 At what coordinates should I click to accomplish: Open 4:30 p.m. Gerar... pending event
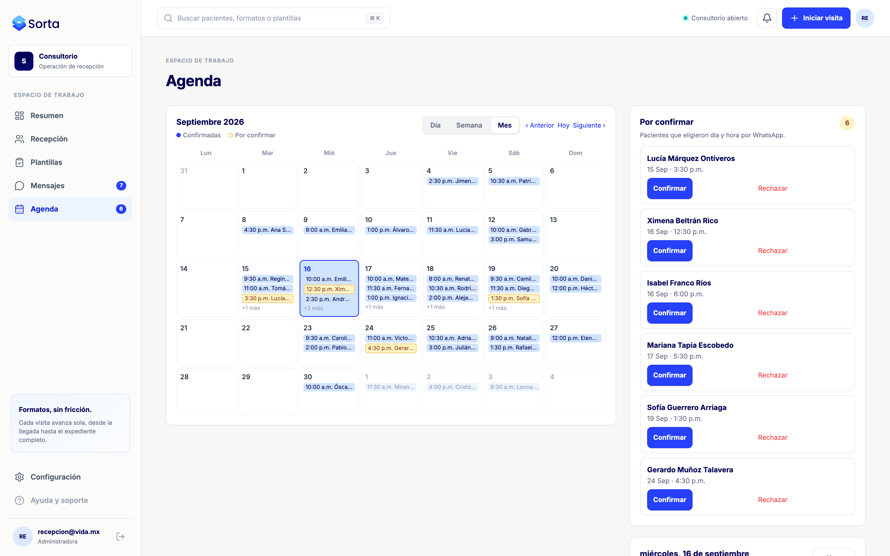tap(390, 348)
